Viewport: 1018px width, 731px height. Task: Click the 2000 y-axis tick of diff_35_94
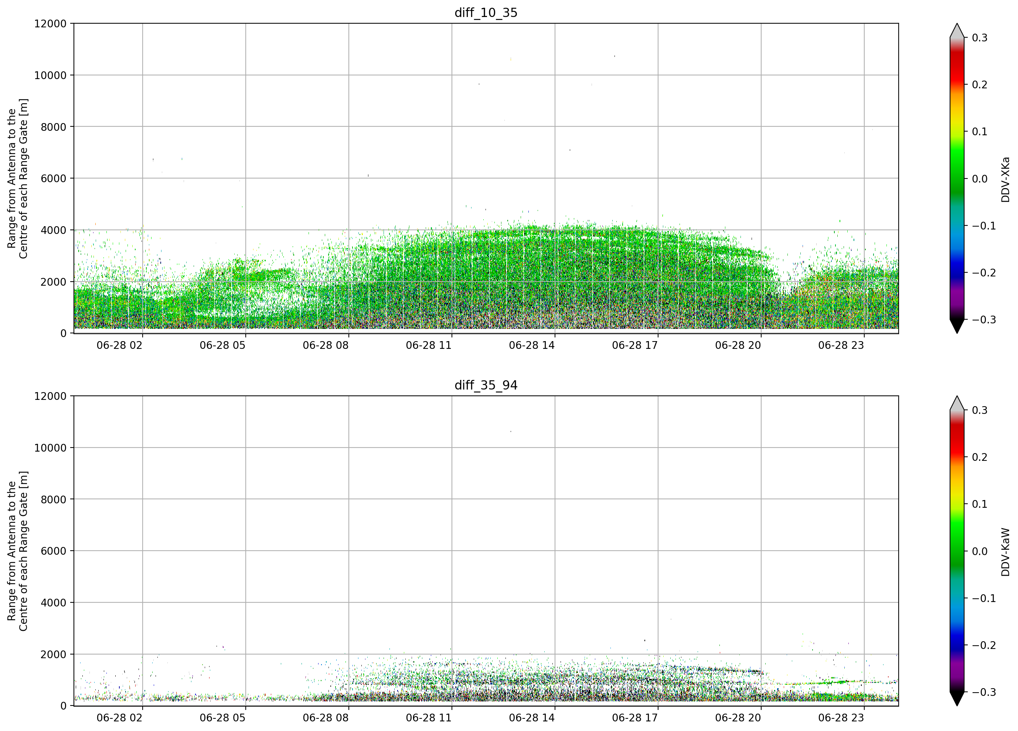(x=54, y=654)
